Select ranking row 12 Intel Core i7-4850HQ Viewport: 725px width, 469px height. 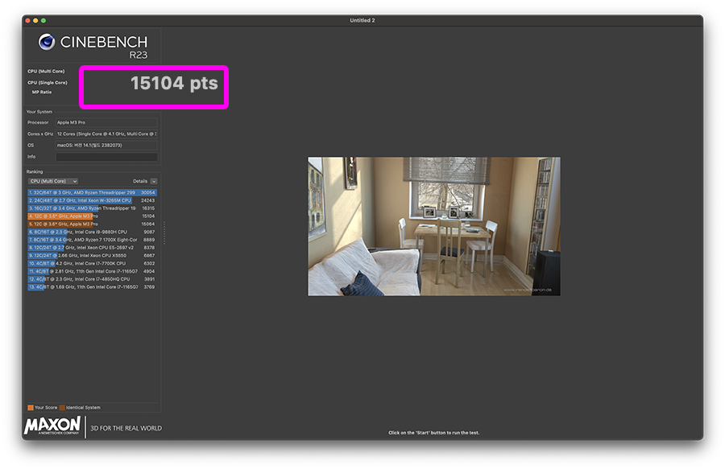[x=92, y=279]
